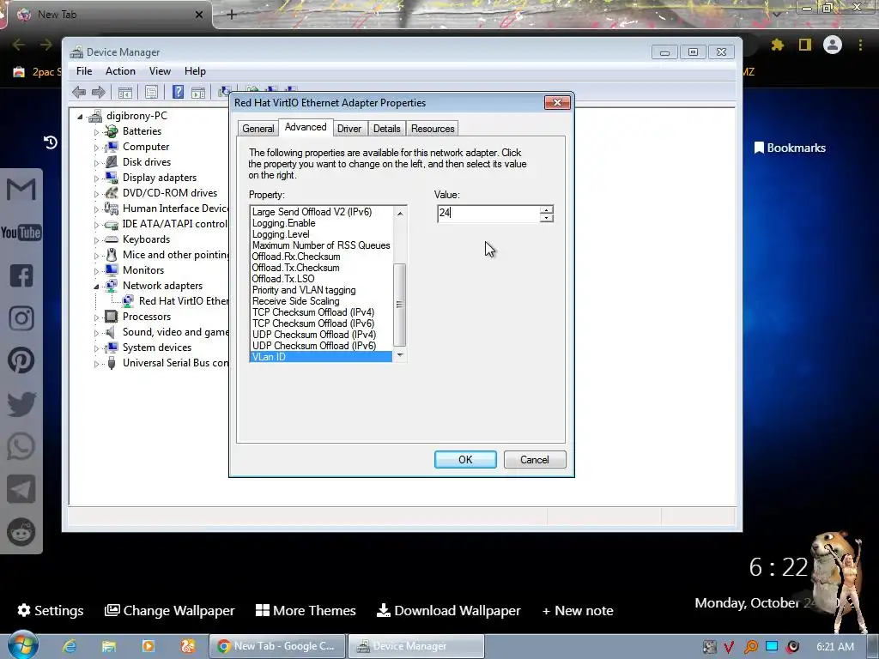Collapse the Network adapters node

click(96, 287)
